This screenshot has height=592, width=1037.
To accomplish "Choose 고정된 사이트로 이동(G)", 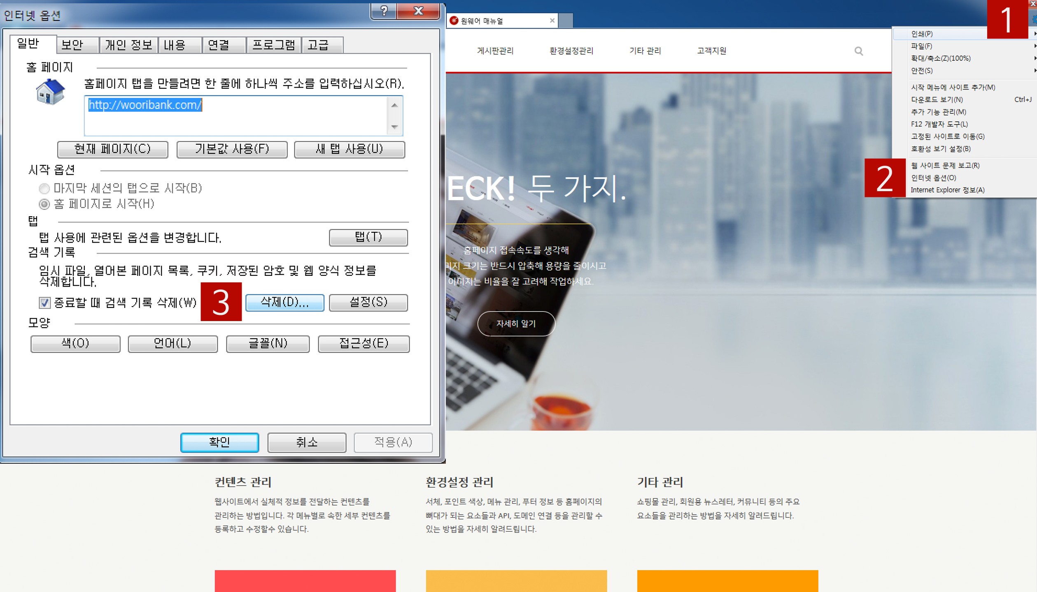I will point(964,136).
